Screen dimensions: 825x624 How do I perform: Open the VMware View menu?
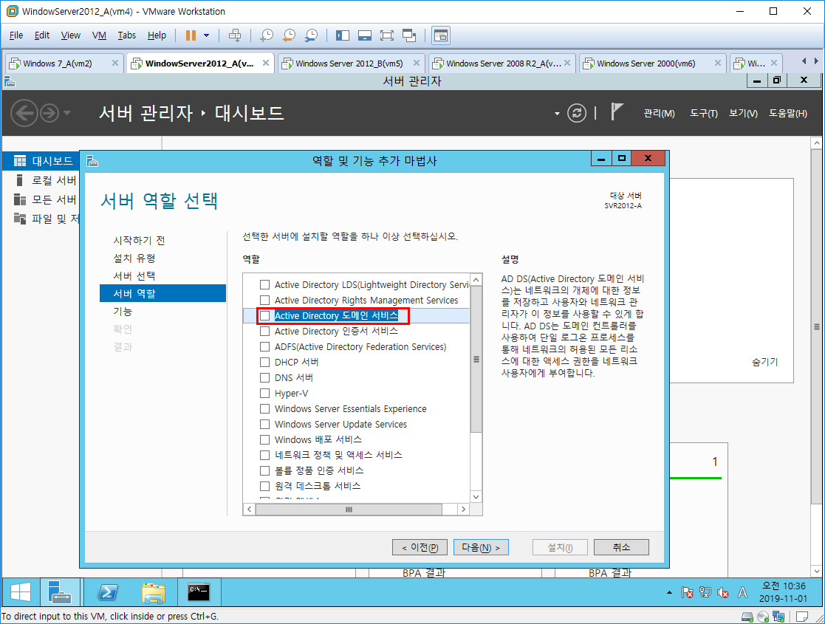coord(70,35)
